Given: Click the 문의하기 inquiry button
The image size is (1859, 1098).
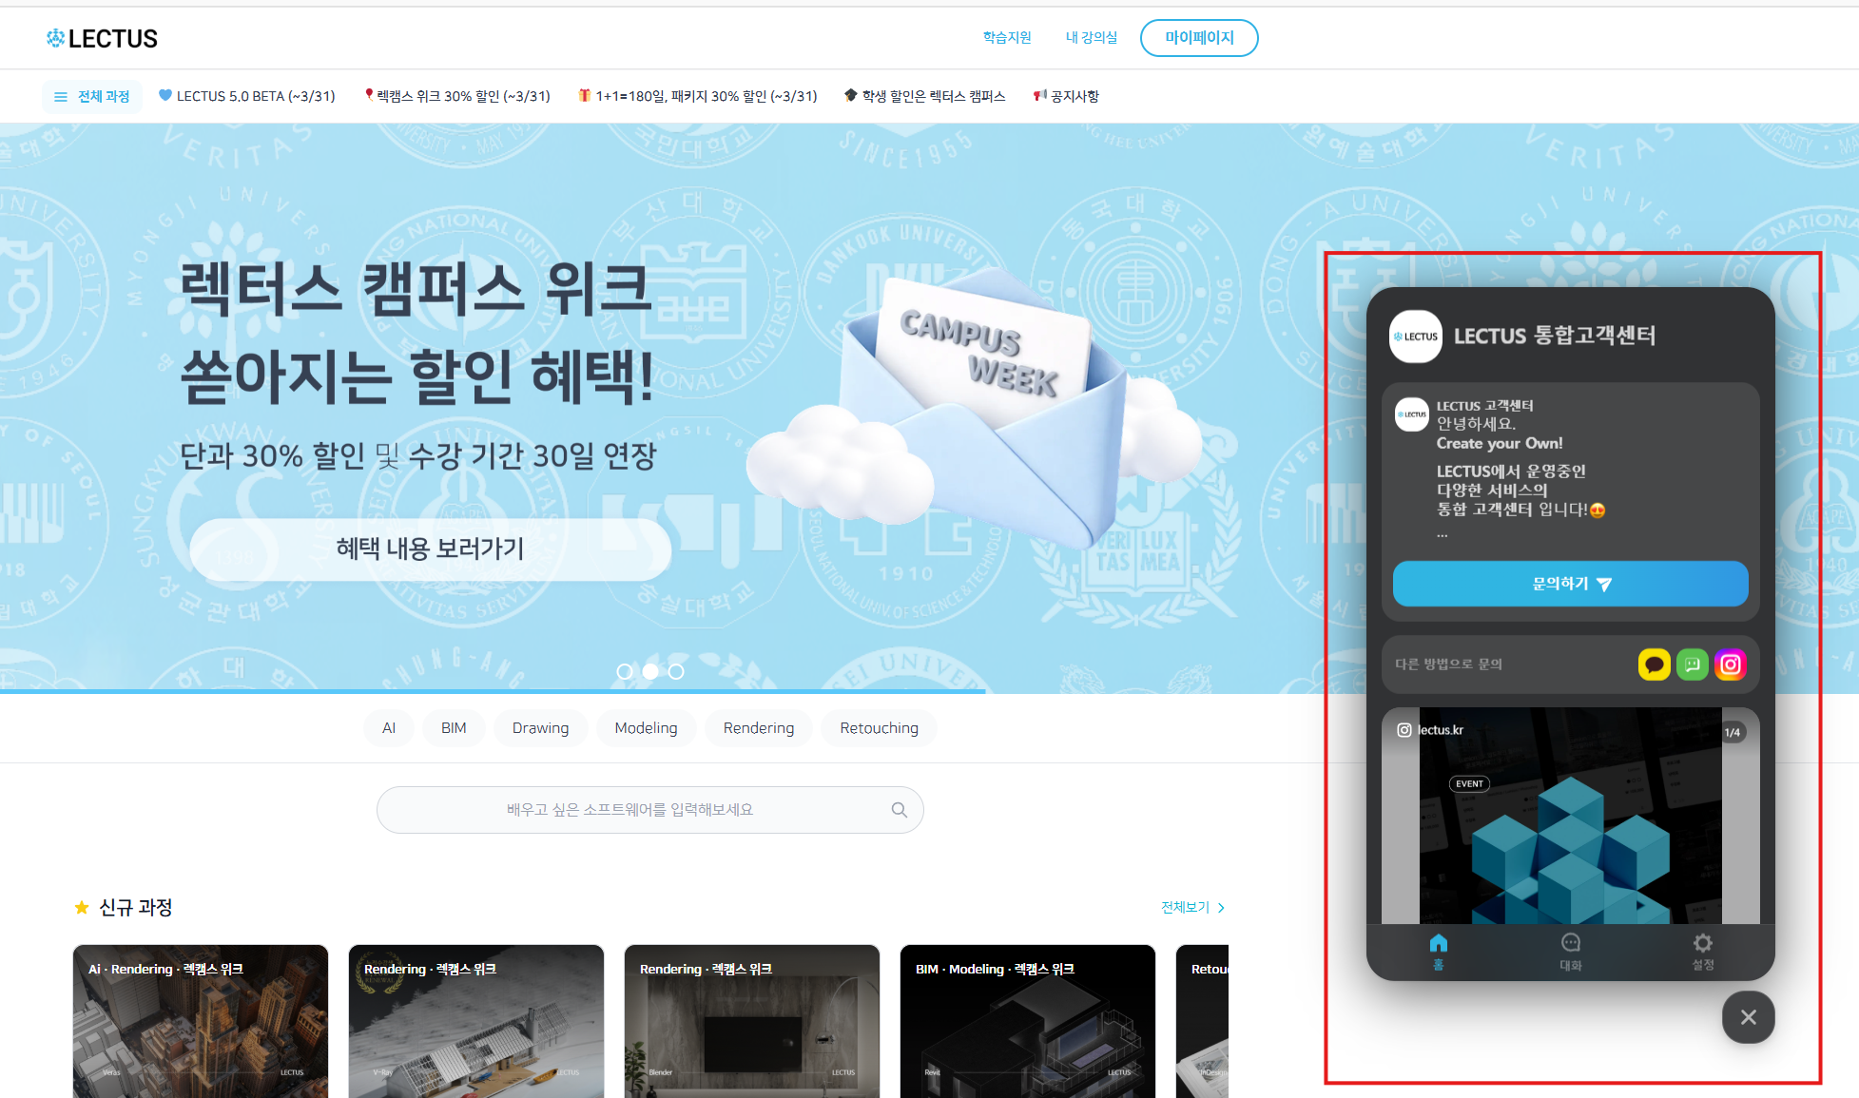Looking at the screenshot, I should pyautogui.click(x=1570, y=584).
